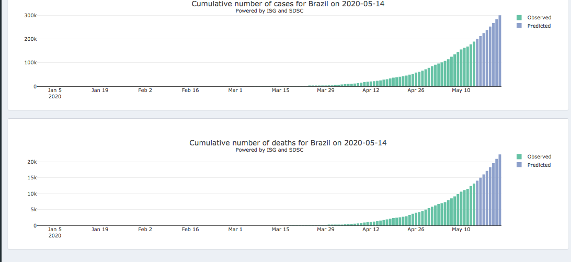Click the cumulative cases chart title
571x262 pixels.
point(283,4)
